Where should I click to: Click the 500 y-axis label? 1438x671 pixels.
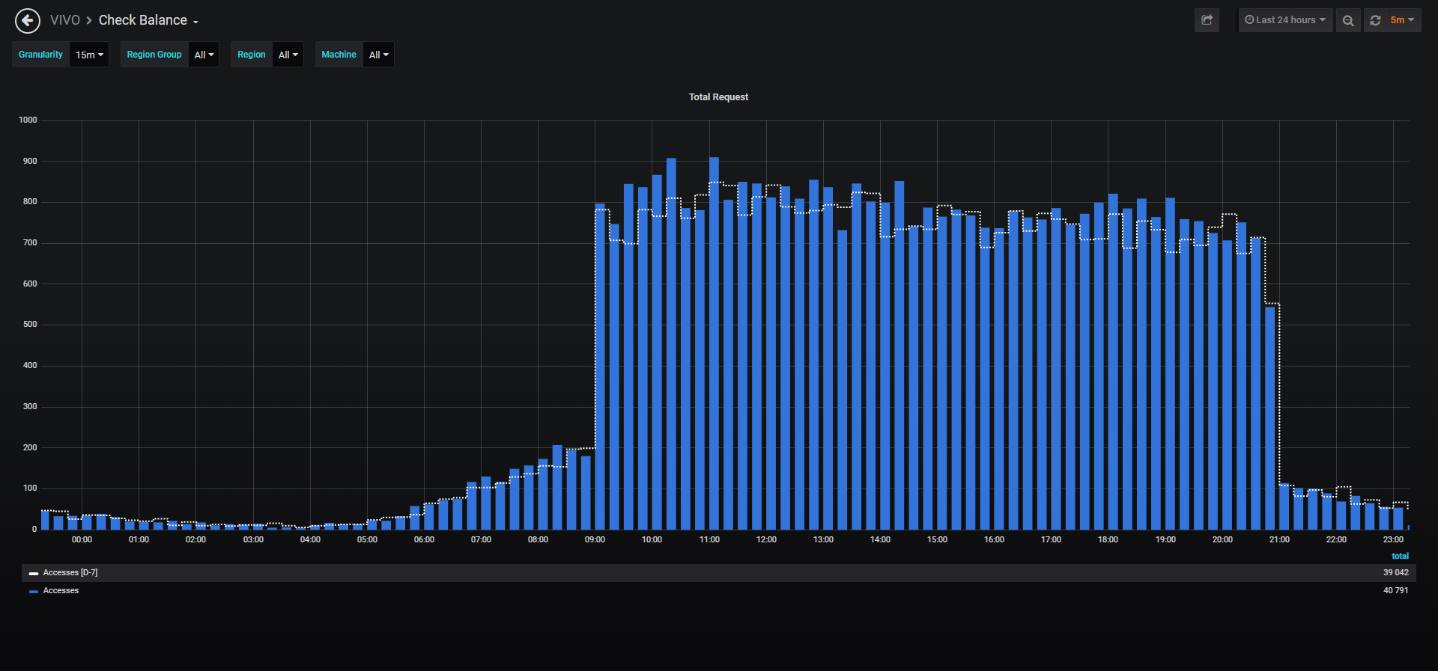[30, 325]
